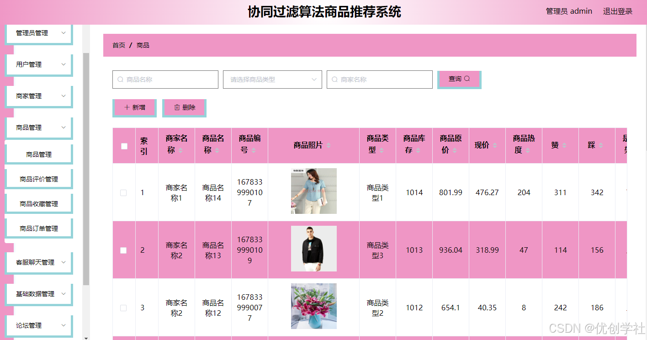Viewport: 647px width, 340px height.
Task: Open the pink flower bouquet product photo
Action: pos(314,306)
